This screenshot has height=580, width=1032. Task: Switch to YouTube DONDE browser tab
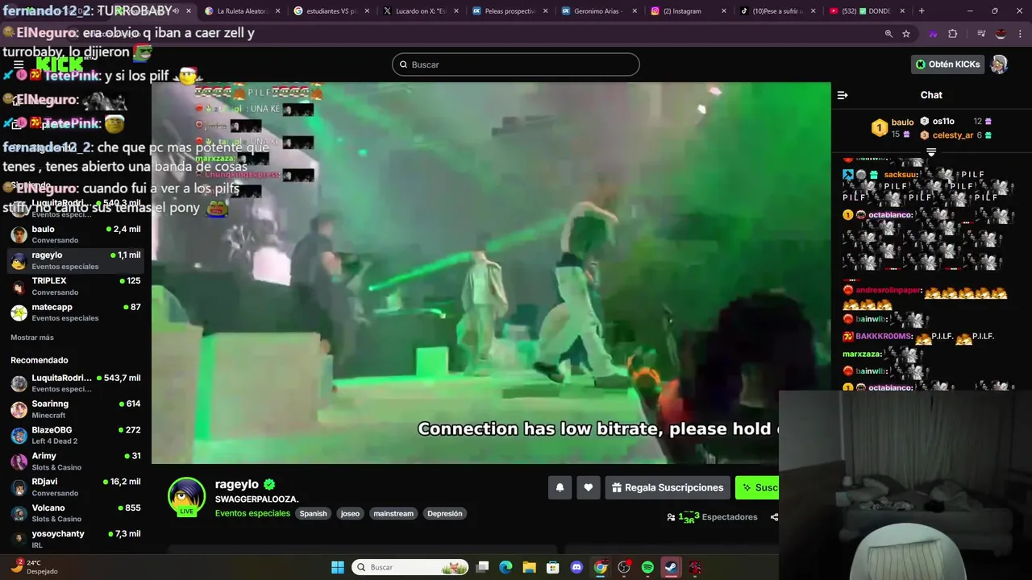pyautogui.click(x=864, y=11)
